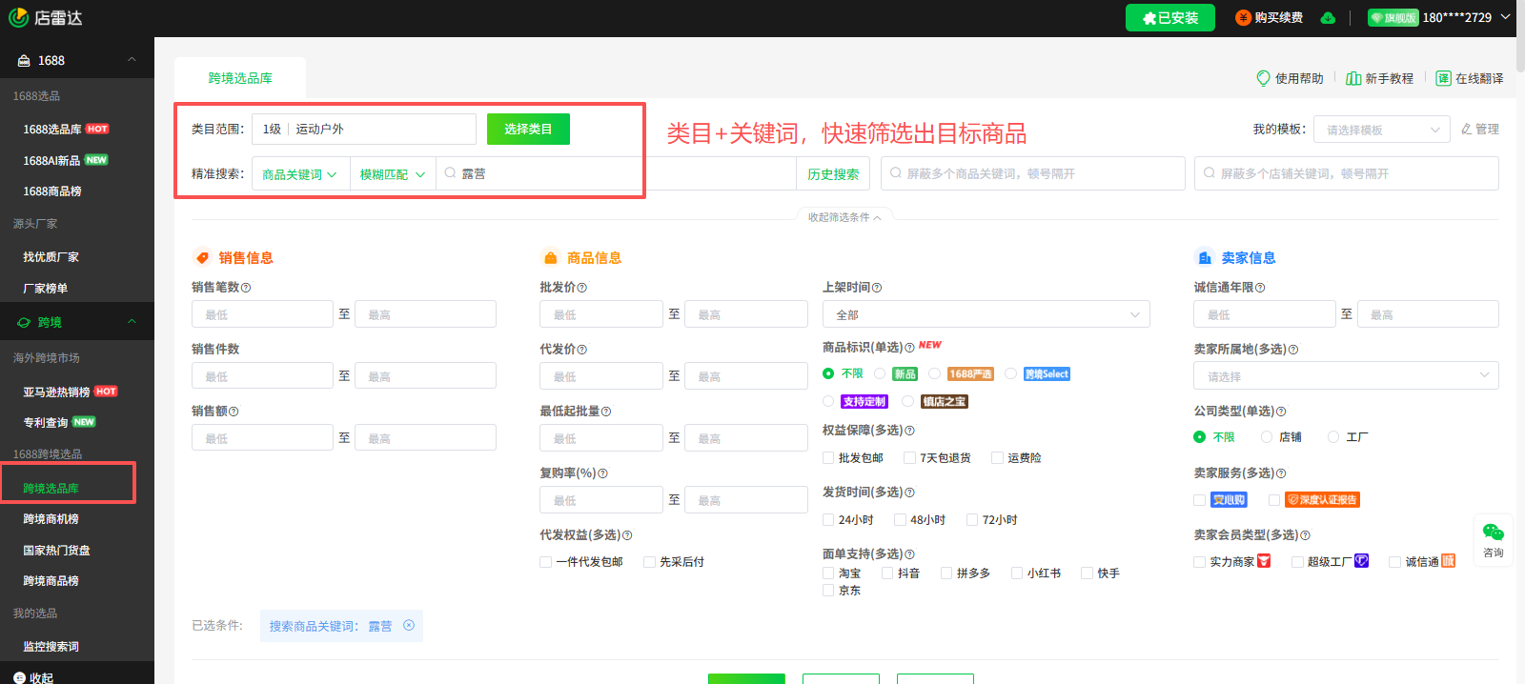Select the 工厂 company type radio
The width and height of the screenshot is (1525, 684).
(1333, 437)
